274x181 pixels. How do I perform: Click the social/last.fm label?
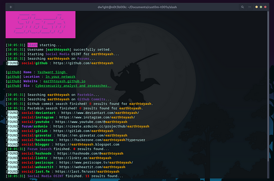pos(36,172)
